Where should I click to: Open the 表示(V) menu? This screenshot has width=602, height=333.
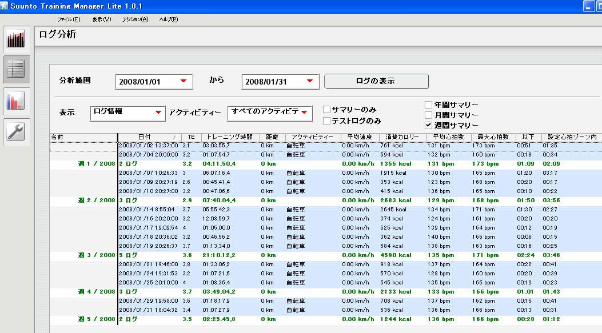pyautogui.click(x=101, y=19)
